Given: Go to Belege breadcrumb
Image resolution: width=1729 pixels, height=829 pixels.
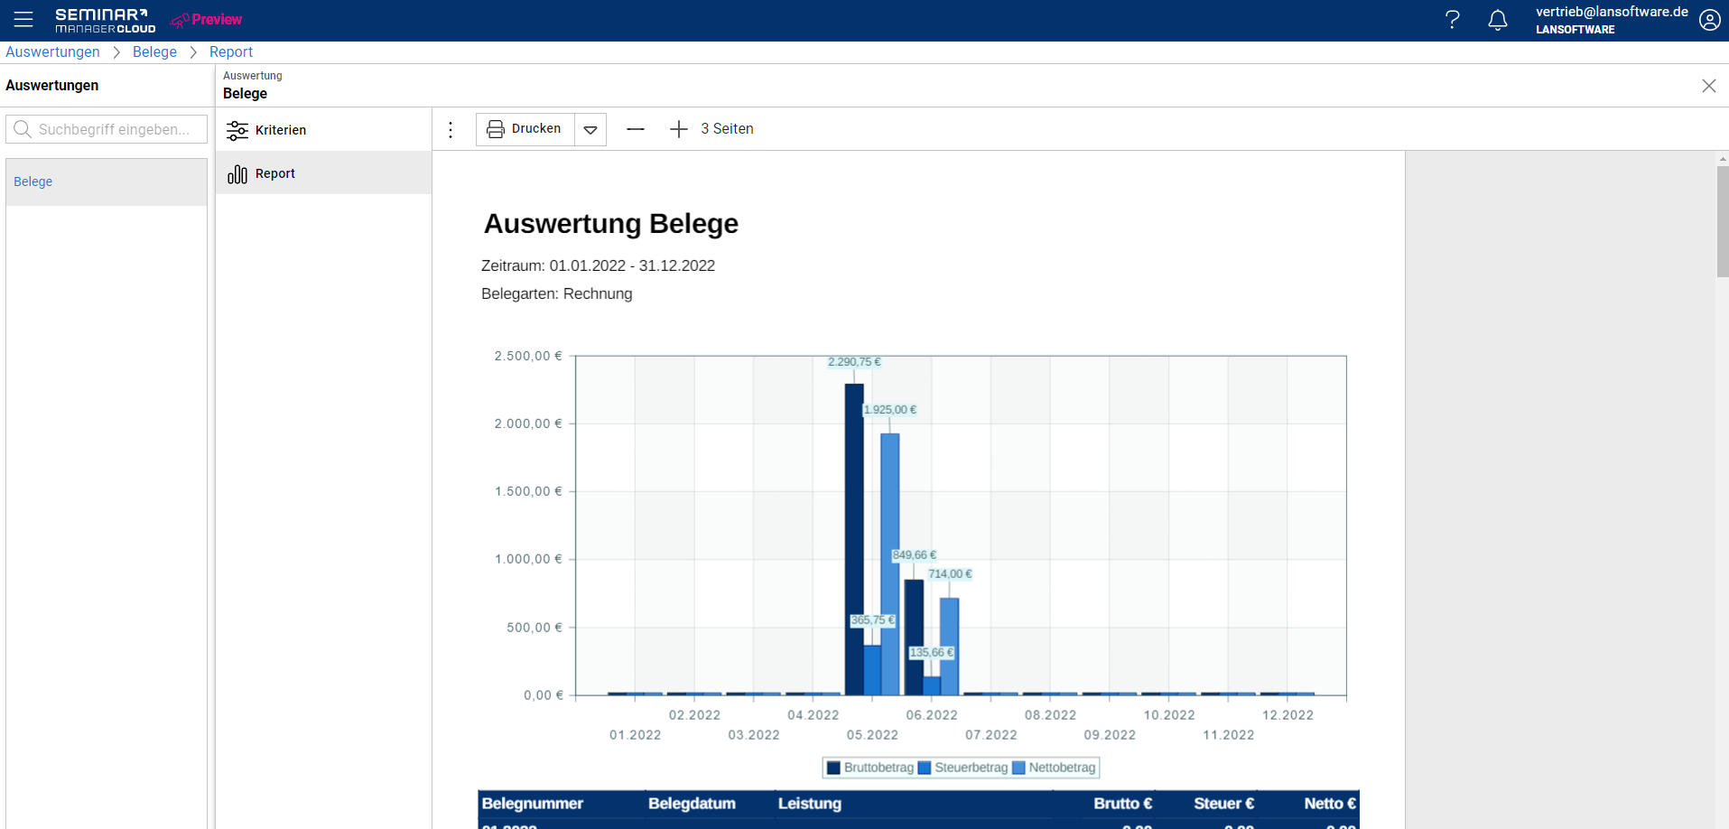Looking at the screenshot, I should tap(154, 51).
